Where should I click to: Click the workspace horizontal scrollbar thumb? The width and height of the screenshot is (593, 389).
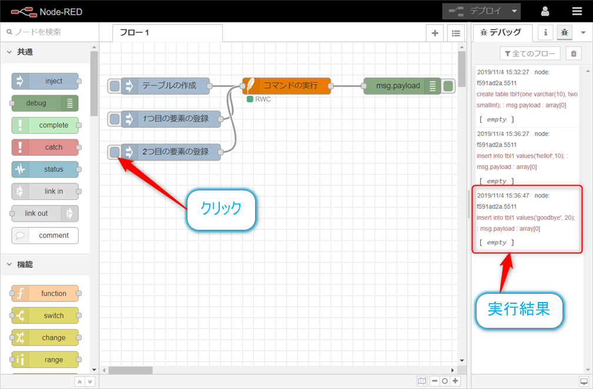pyautogui.click(x=130, y=370)
